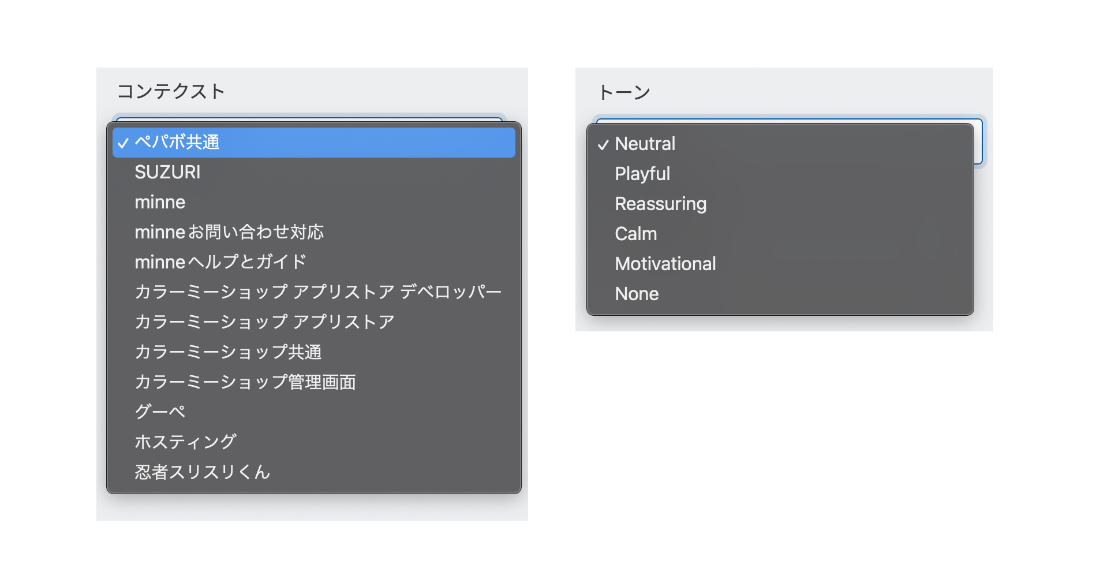Image resolution: width=1096 pixels, height=575 pixels.
Task: Pick カラーミーショップ共通 from the list
Action: 229,352
